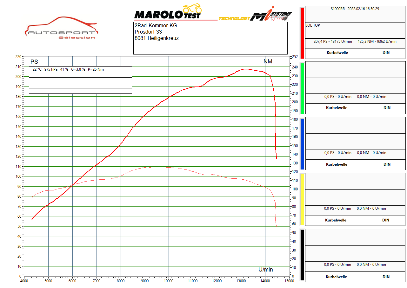Click the yellow motorcycle icon above Marolo
Image resolution: width=407 pixels, height=288 pixels.
[192, 8]
